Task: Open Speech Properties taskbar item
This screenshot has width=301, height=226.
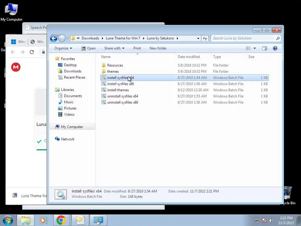Action: (80, 220)
